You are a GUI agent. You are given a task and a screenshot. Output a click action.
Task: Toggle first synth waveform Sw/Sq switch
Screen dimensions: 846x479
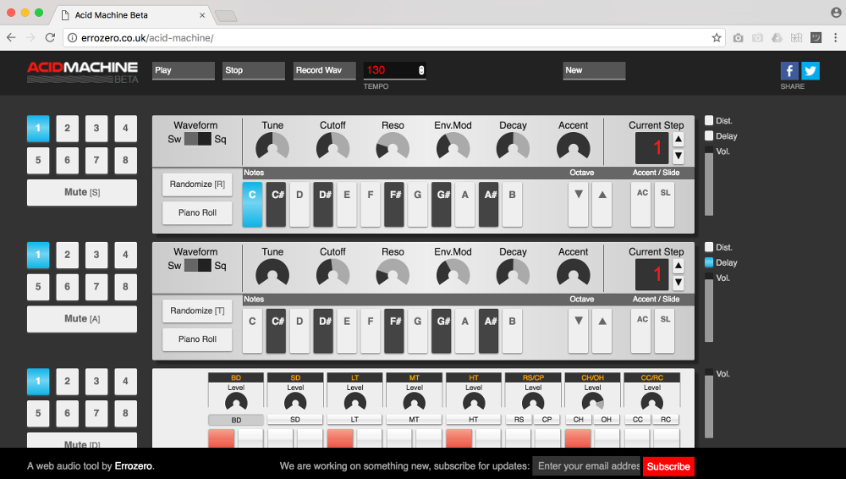pyautogui.click(x=197, y=140)
